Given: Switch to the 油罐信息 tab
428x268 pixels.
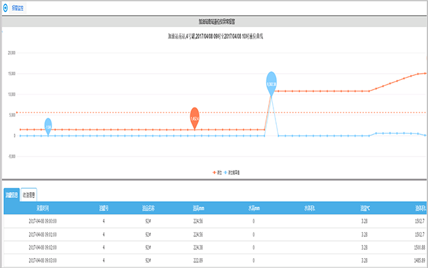Looking at the screenshot, I should pyautogui.click(x=11, y=195).
